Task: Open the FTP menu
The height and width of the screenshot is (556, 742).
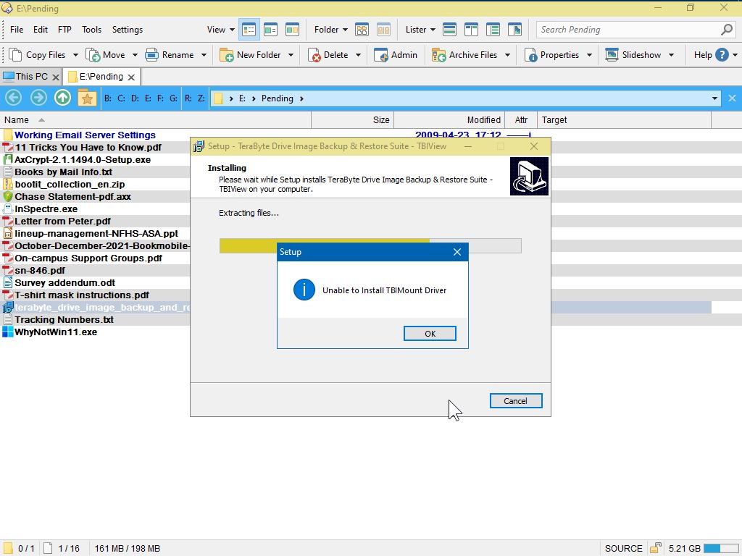Action: point(64,29)
